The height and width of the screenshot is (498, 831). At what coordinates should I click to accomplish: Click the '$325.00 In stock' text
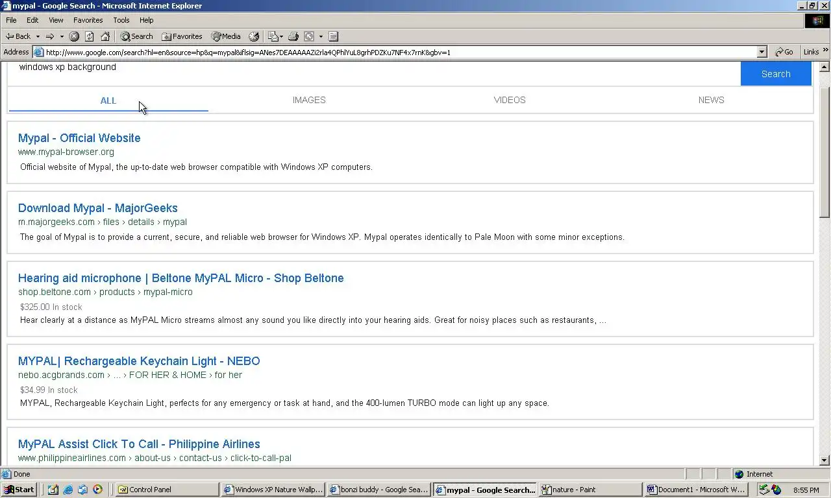click(51, 307)
